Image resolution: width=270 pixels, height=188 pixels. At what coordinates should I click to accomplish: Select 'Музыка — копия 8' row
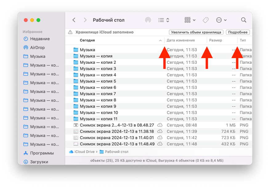[x=159, y=100]
